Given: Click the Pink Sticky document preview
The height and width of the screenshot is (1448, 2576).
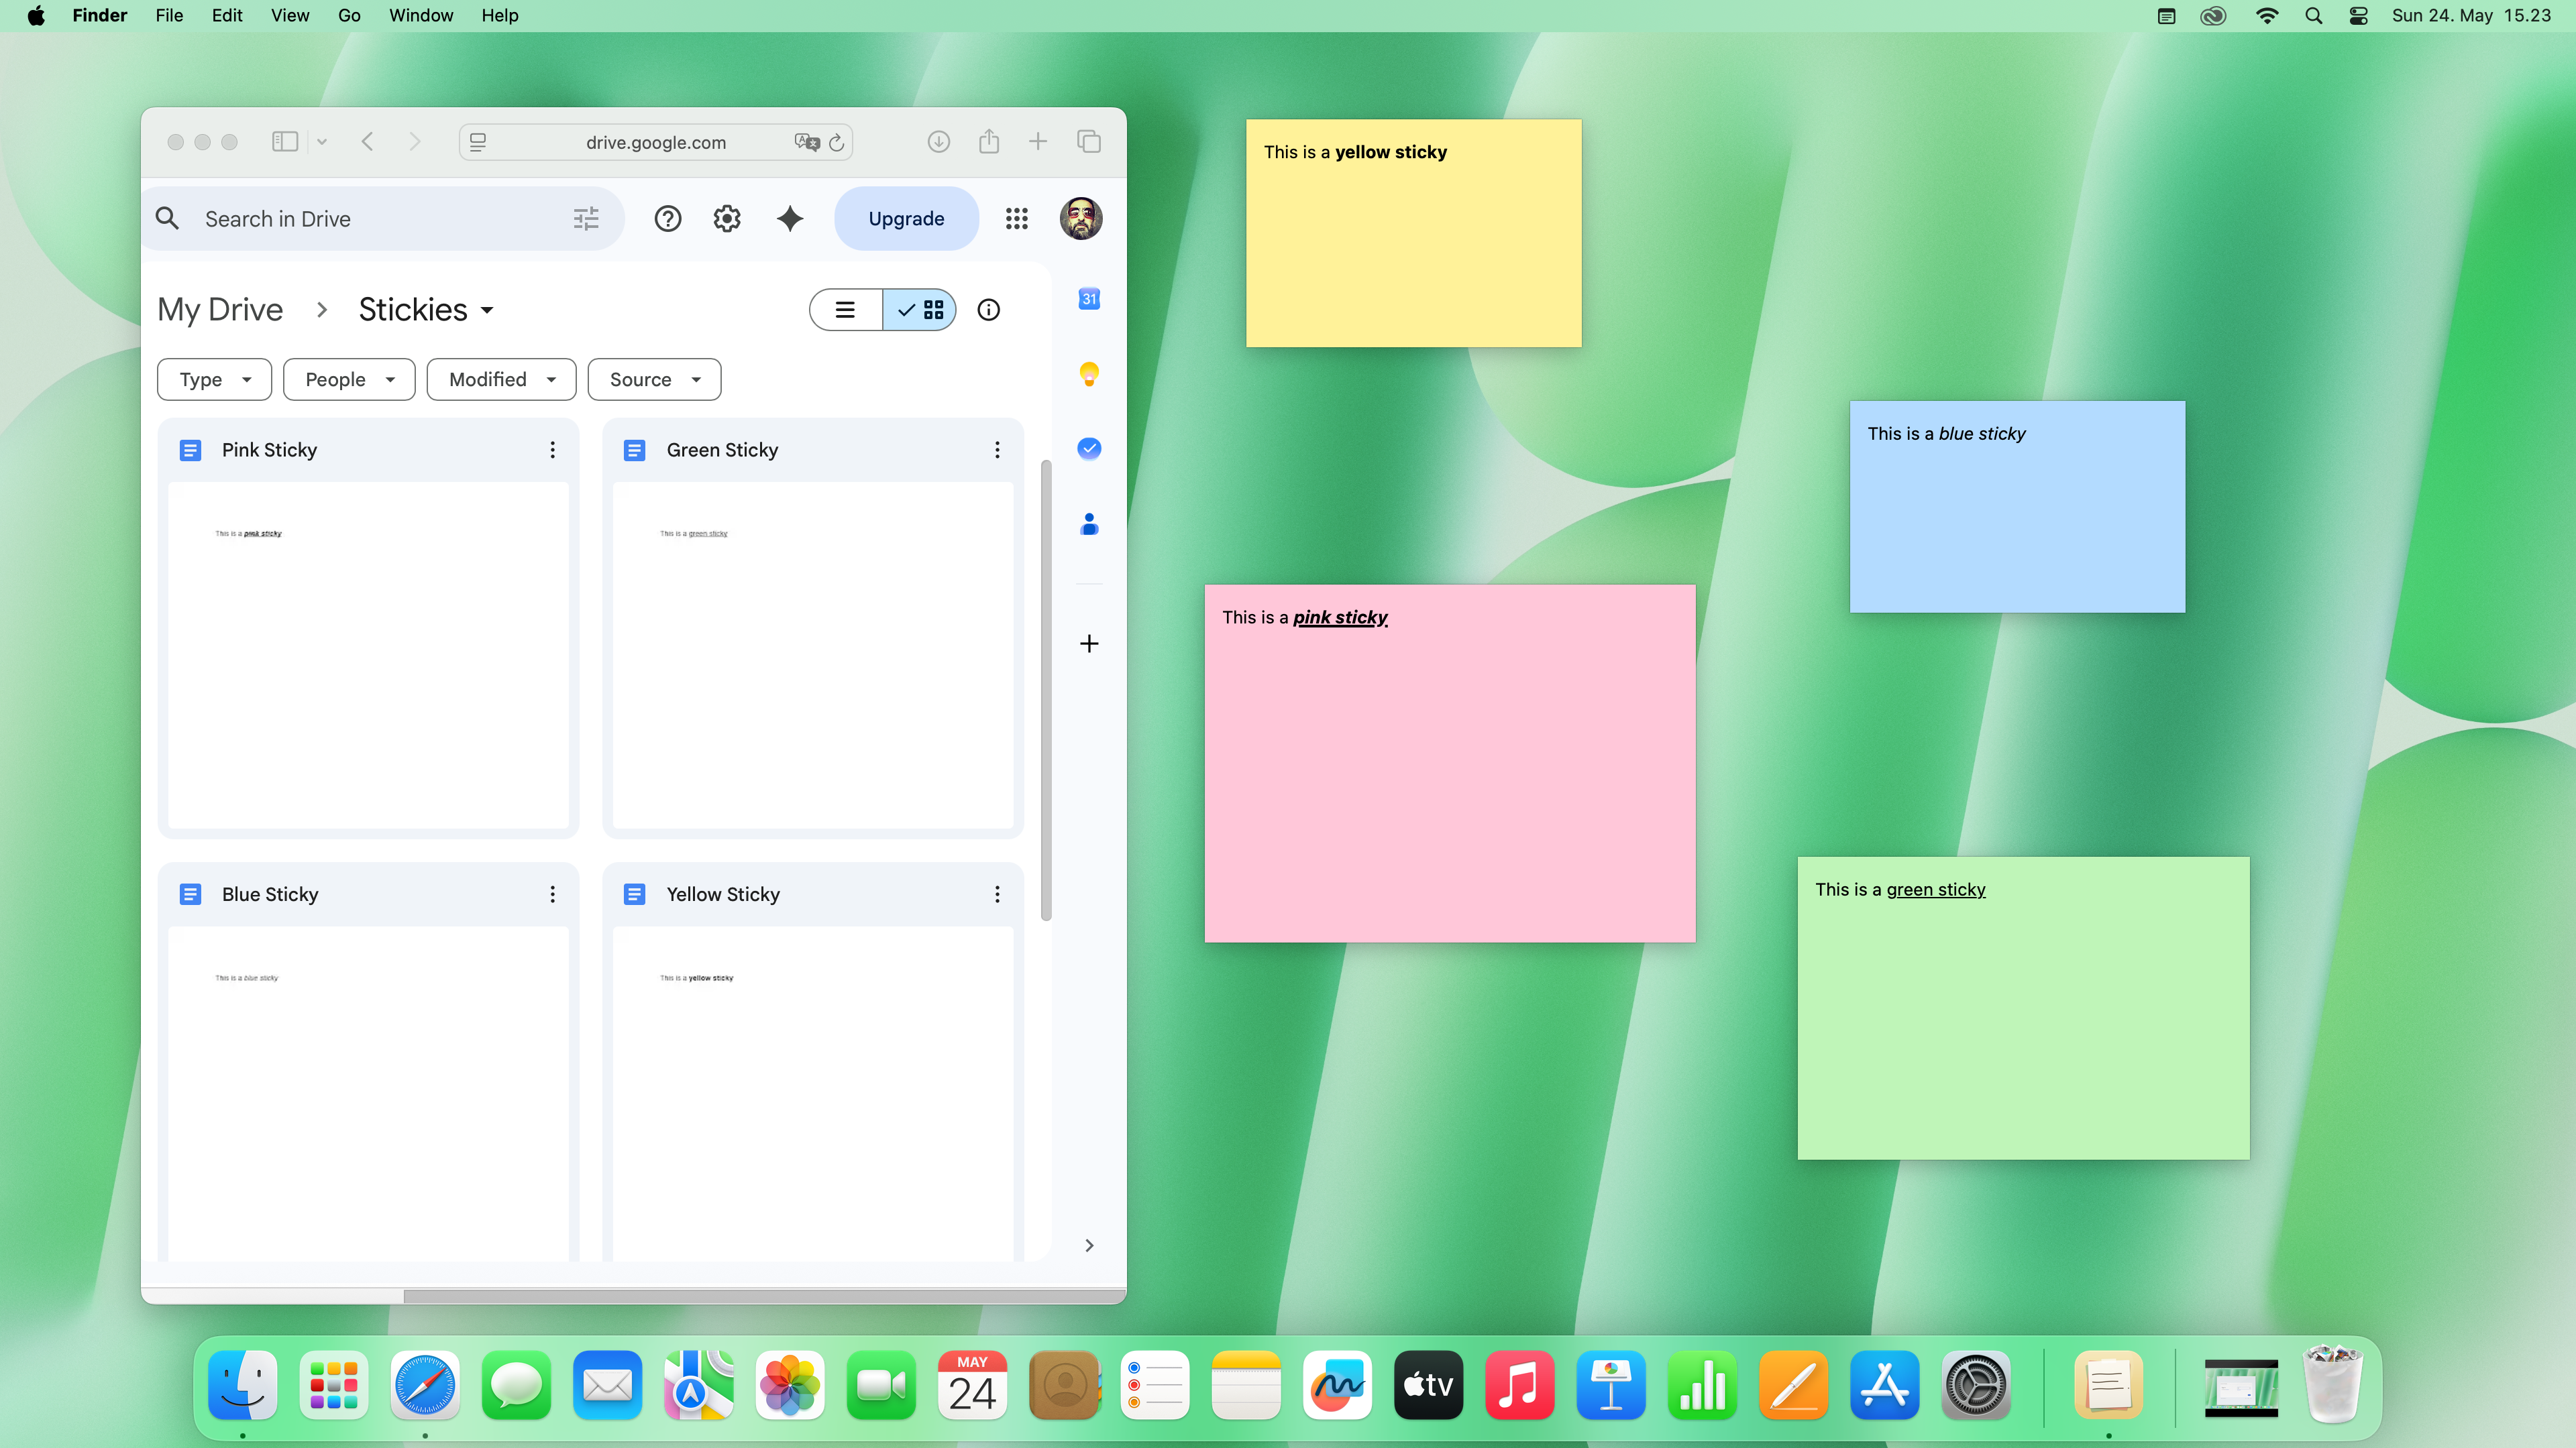Looking at the screenshot, I should [368, 656].
